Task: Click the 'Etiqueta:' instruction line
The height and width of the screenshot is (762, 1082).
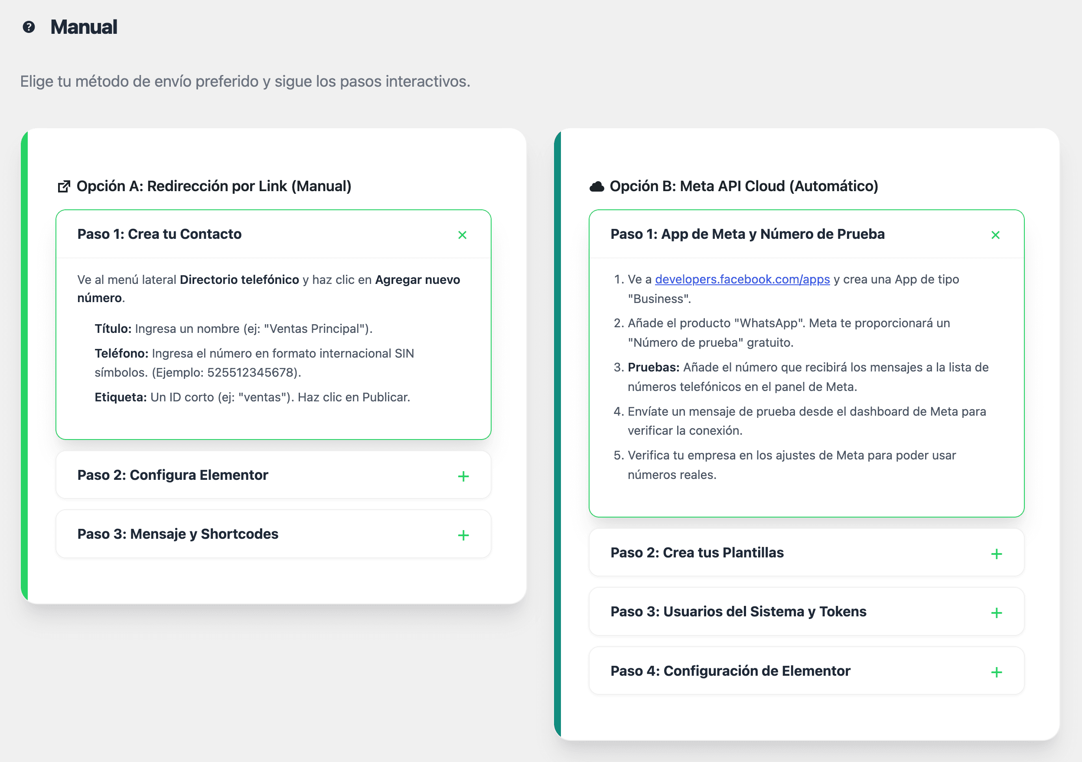Action: click(x=252, y=397)
